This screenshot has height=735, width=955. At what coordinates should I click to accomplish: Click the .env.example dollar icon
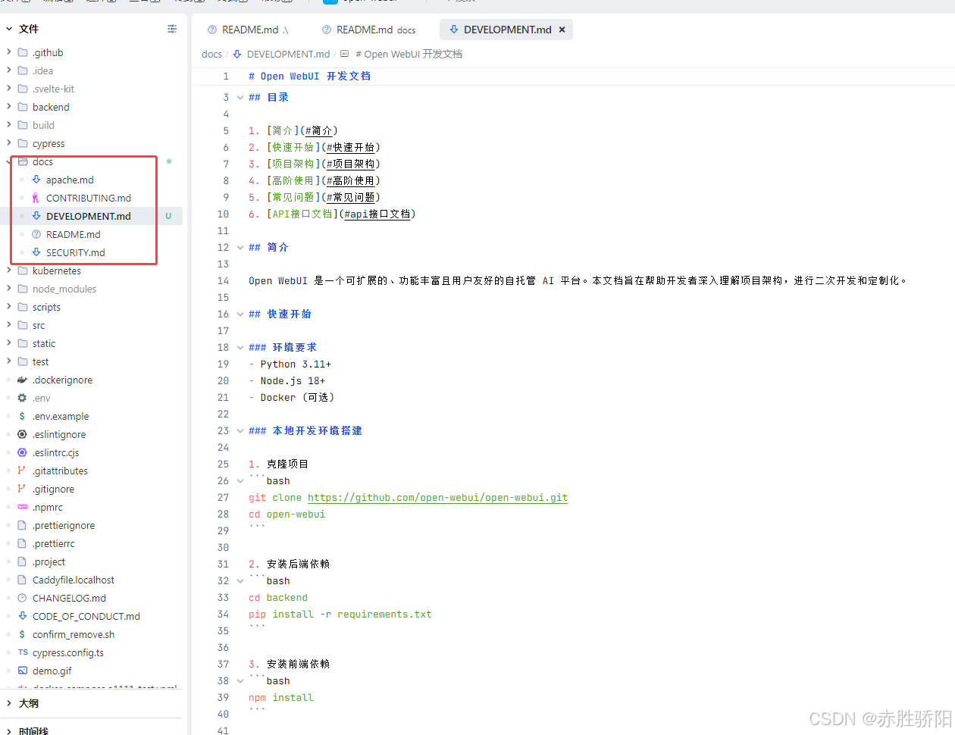(x=23, y=416)
